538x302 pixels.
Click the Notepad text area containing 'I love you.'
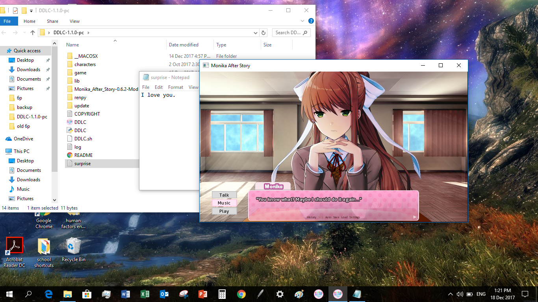[169, 141]
